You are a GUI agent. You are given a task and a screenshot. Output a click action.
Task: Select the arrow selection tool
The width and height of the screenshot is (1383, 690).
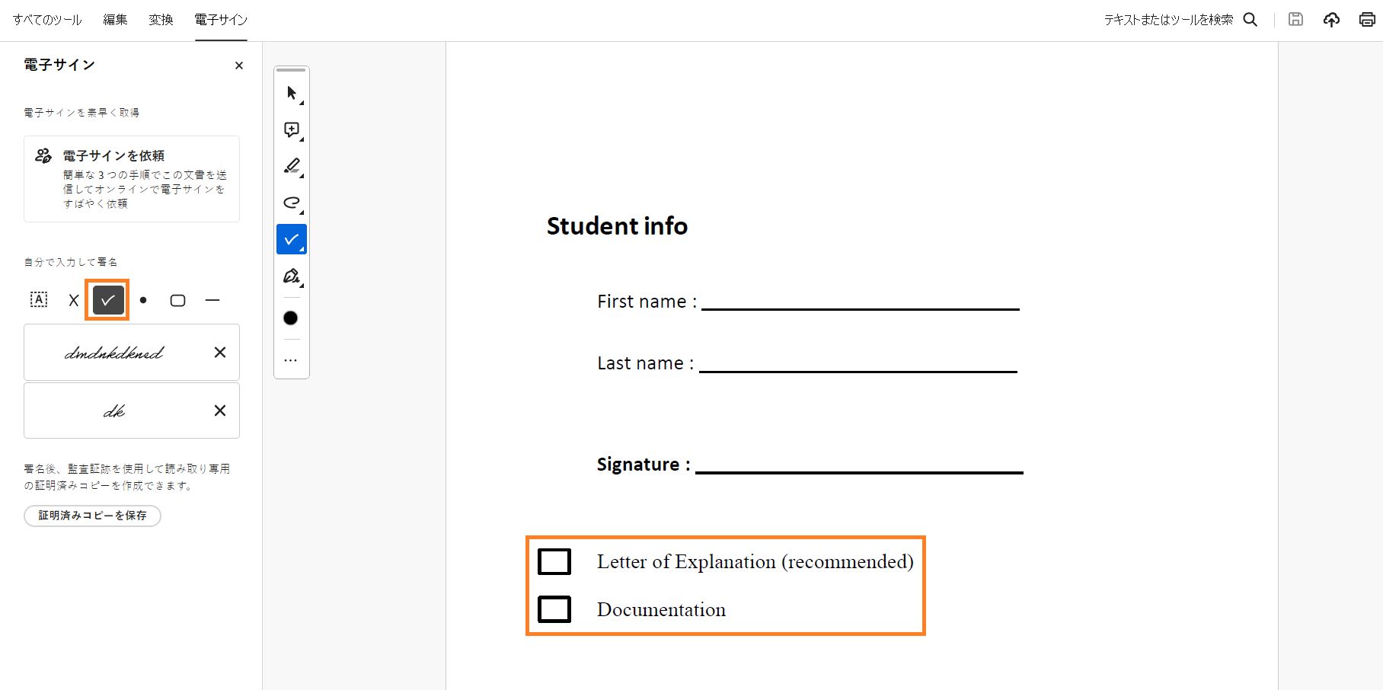click(x=292, y=93)
